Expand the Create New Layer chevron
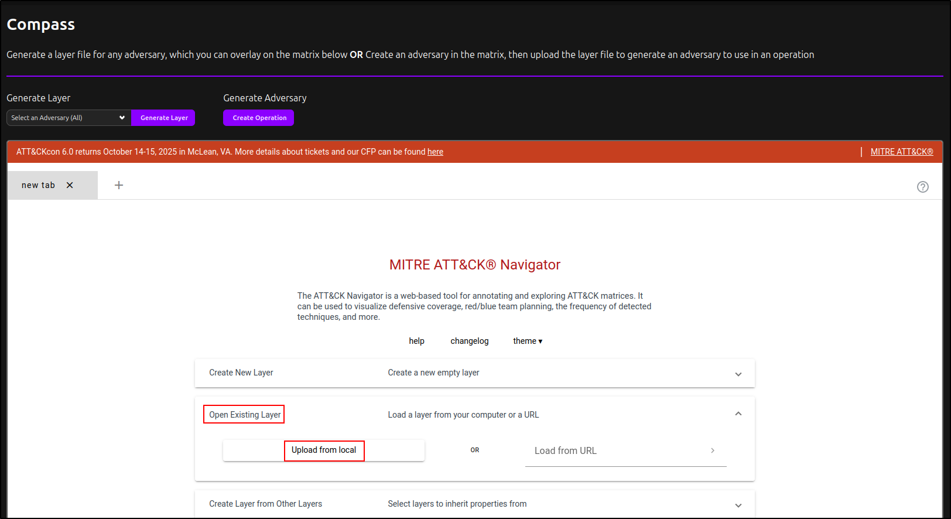This screenshot has height=519, width=951. [738, 374]
